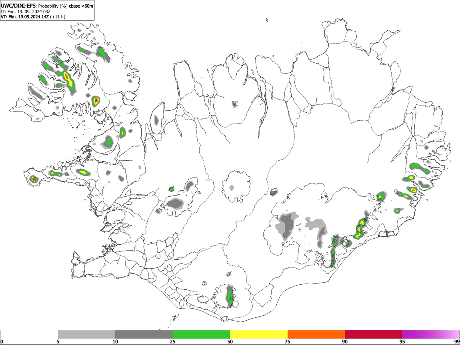Click the legend value '95'
Viewport: 460px width, 345px height.
tap(402, 341)
